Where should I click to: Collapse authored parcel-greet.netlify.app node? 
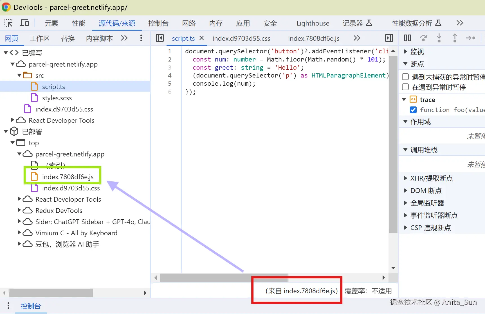click(12, 64)
